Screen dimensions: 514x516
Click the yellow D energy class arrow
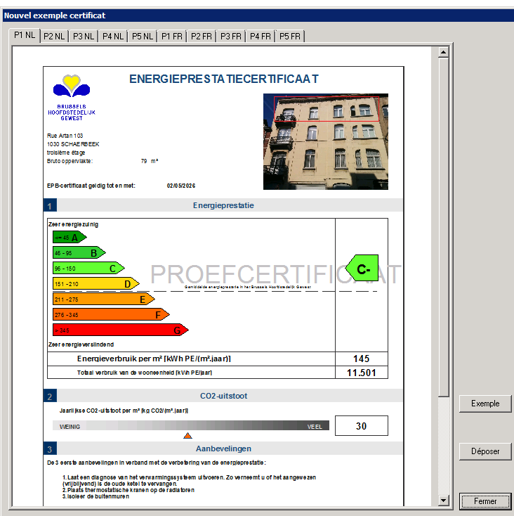tap(95, 284)
